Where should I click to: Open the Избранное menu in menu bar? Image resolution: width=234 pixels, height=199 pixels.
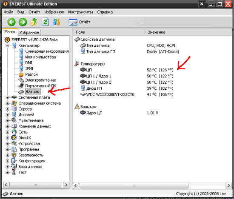coord(54,12)
